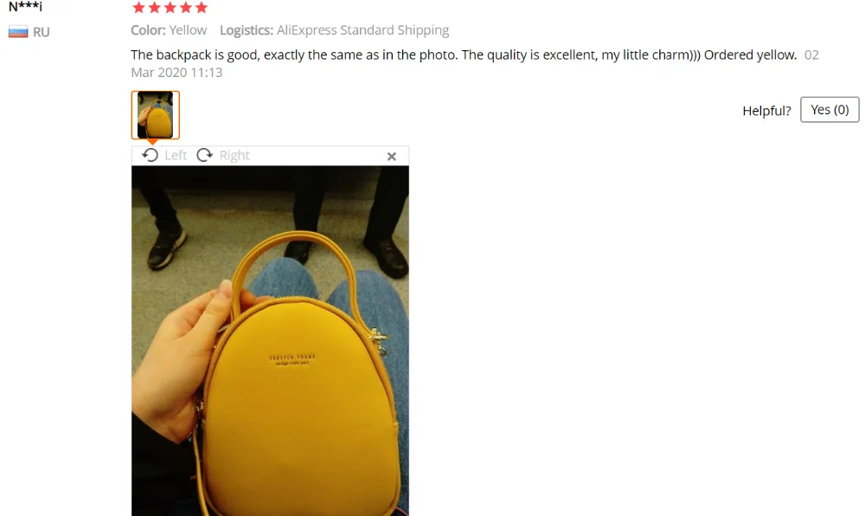
Task: Click the RU country label
Action: pos(42,32)
